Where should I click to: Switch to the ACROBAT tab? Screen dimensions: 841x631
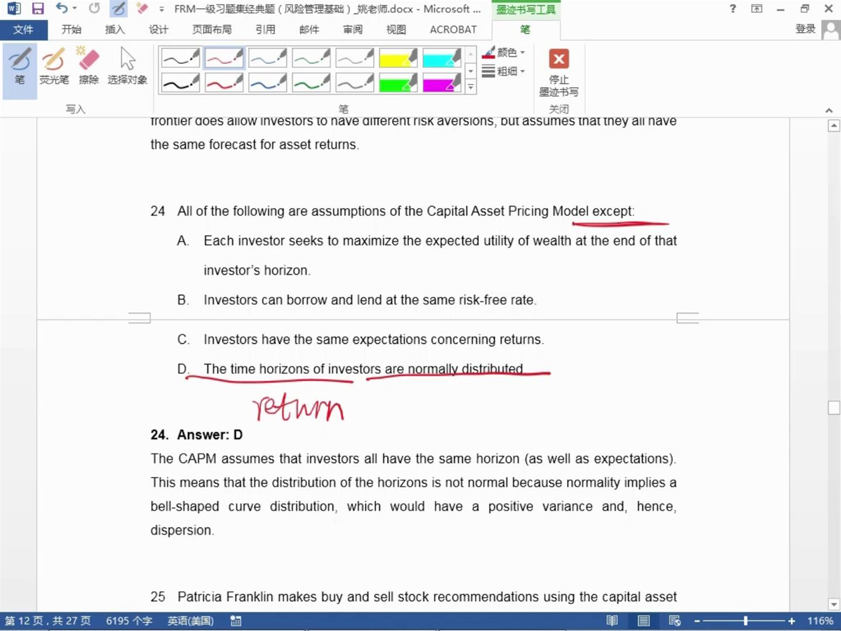(x=453, y=30)
